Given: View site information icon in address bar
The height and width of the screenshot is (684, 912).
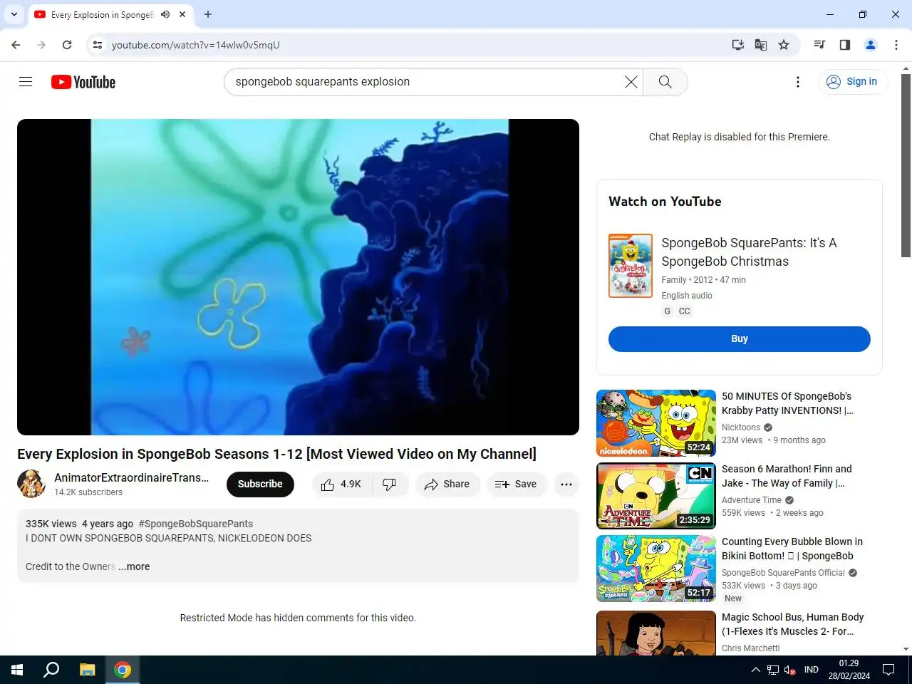Looking at the screenshot, I should [x=98, y=45].
